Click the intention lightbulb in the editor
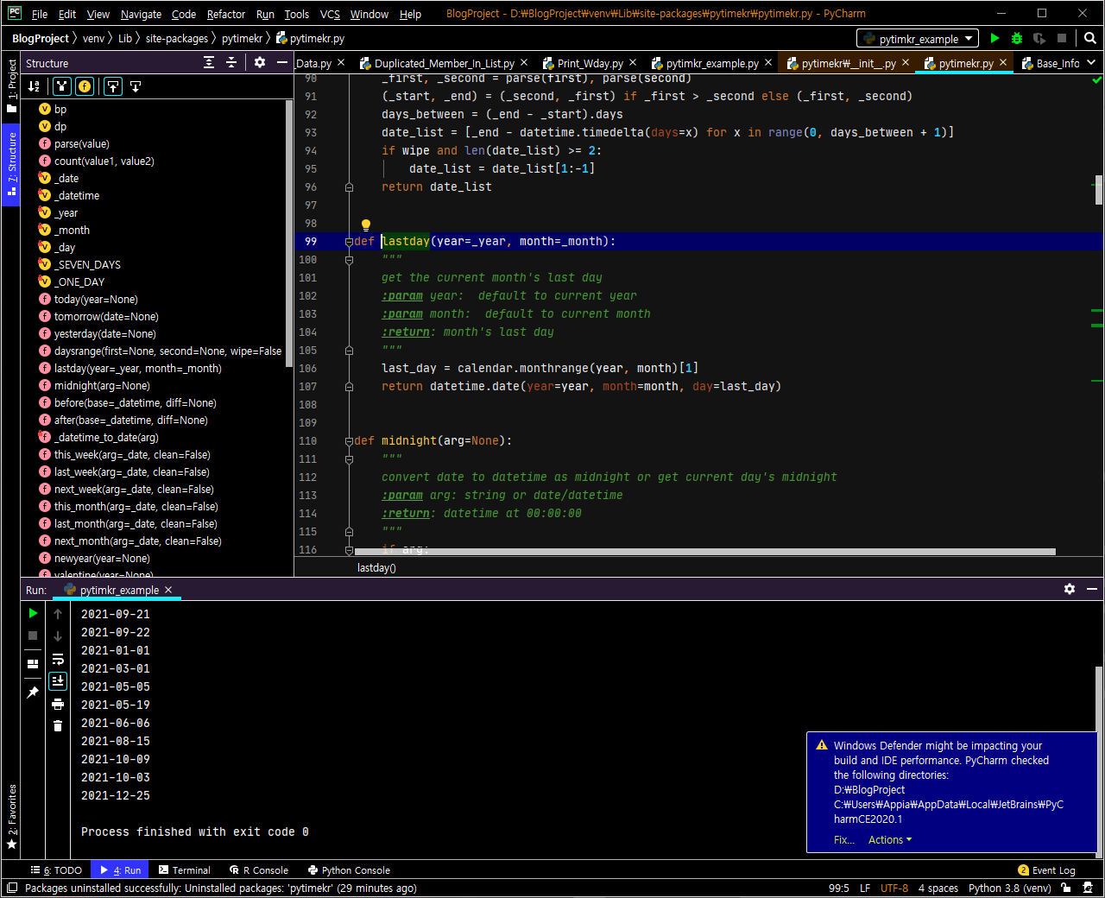The height and width of the screenshot is (898, 1105). [365, 224]
